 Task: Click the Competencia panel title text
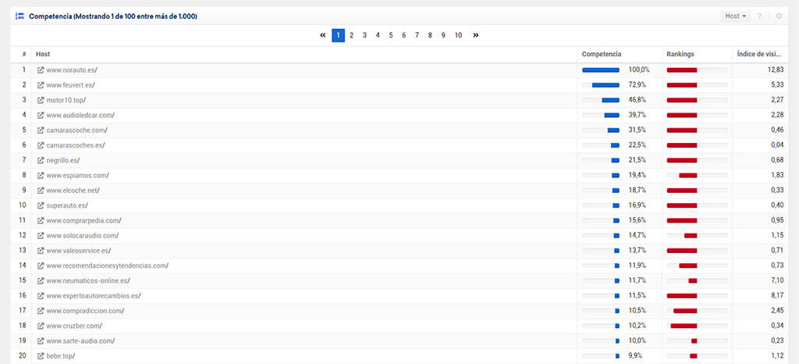(x=113, y=16)
